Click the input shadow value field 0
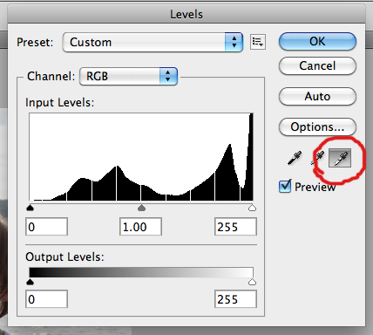The width and height of the screenshot is (373, 335). [46, 227]
